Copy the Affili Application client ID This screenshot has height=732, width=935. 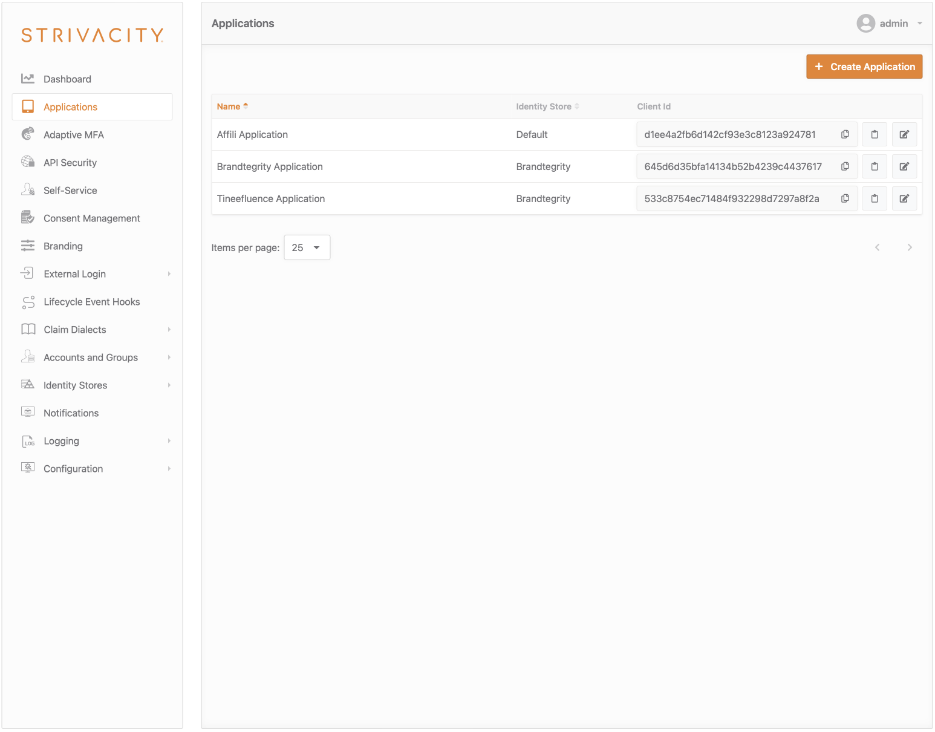pos(845,134)
